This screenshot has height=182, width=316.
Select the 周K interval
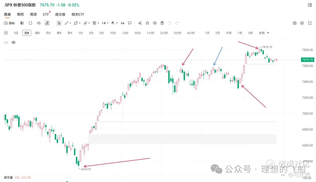pyautogui.click(x=37, y=33)
